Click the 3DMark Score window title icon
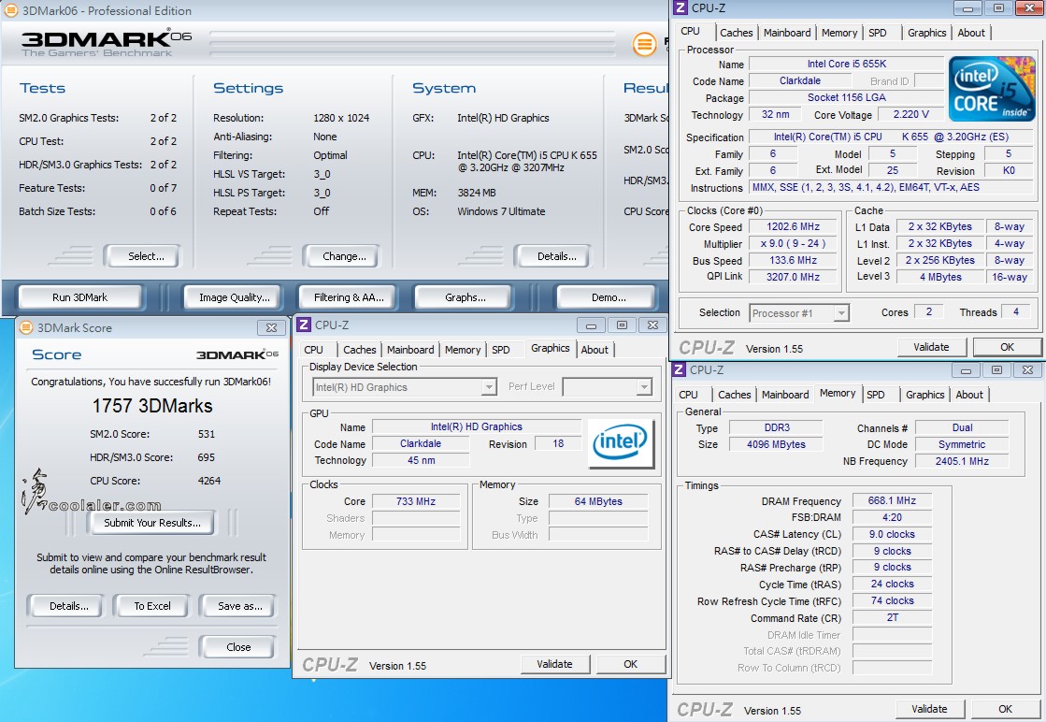 tap(26, 327)
